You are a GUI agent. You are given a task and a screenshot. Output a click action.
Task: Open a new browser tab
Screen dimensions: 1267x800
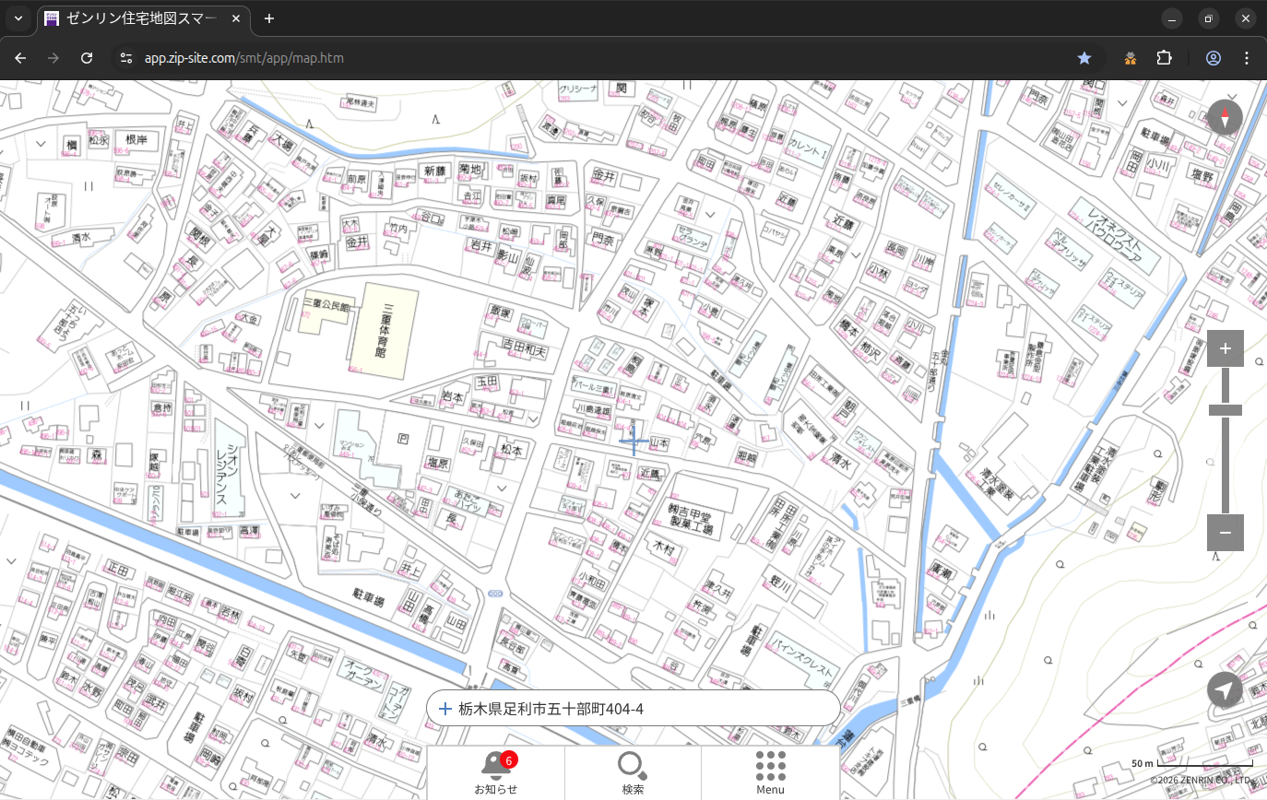[x=269, y=18]
